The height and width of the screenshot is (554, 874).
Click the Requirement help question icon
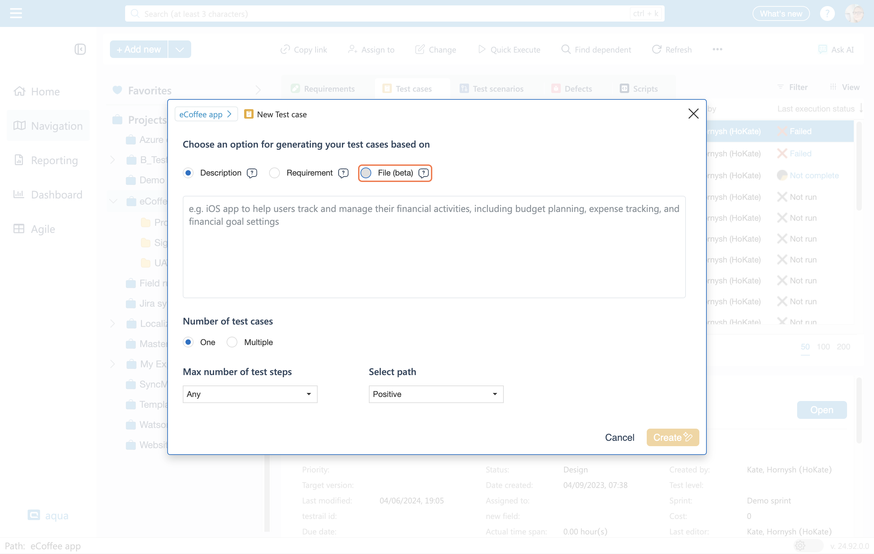pyautogui.click(x=343, y=173)
